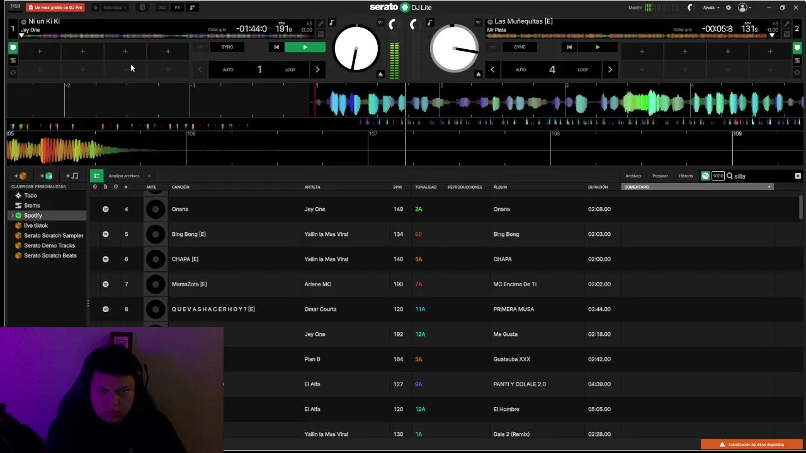The image size is (806, 453).
Task: Eject the track from deck 2
Action: point(479,74)
